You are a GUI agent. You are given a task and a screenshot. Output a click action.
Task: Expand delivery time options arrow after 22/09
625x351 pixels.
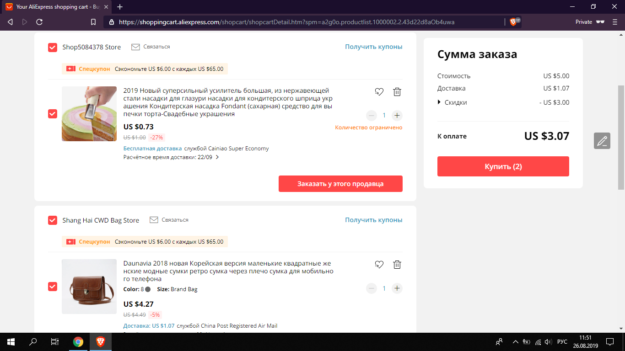point(217,157)
